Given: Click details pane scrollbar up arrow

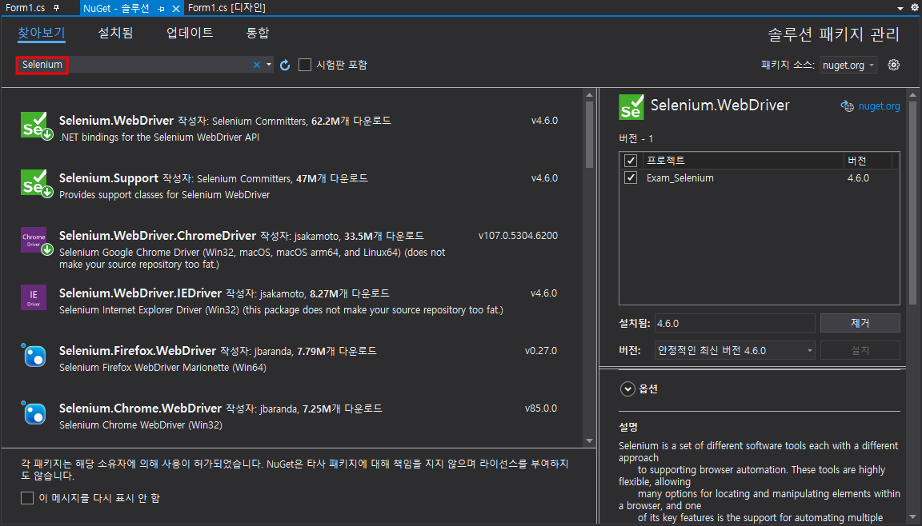Looking at the screenshot, I should (912, 94).
